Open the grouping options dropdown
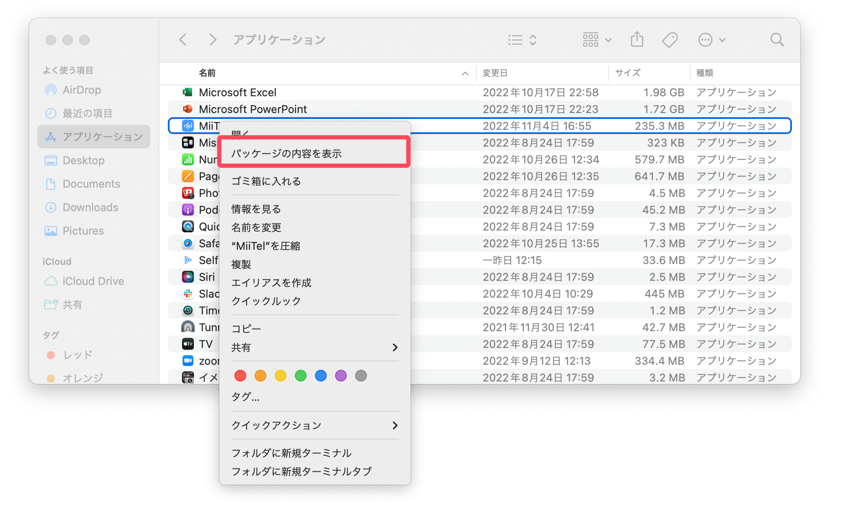The height and width of the screenshot is (520, 847). tap(597, 40)
